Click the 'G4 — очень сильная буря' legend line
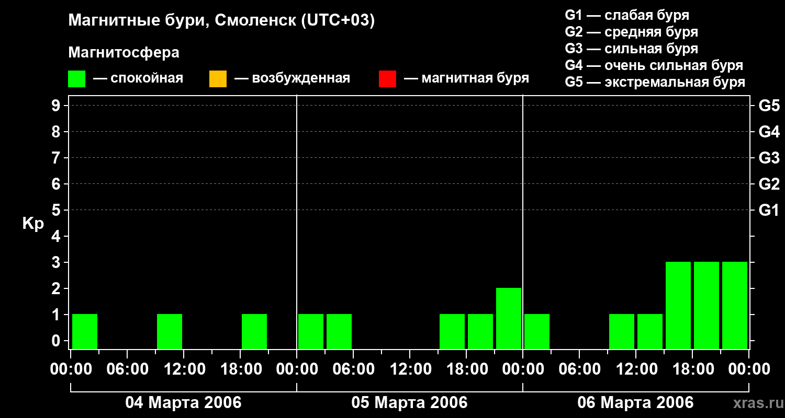The width and height of the screenshot is (785, 418). click(x=654, y=65)
